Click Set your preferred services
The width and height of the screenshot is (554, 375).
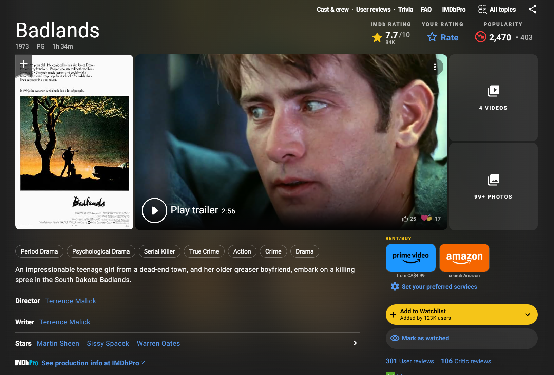(439, 287)
